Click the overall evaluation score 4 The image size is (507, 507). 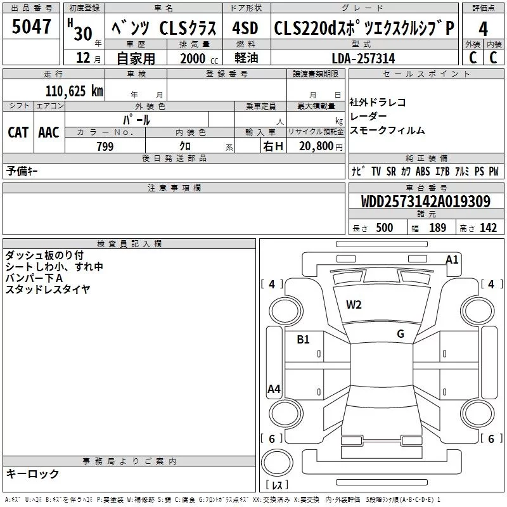tap(483, 29)
